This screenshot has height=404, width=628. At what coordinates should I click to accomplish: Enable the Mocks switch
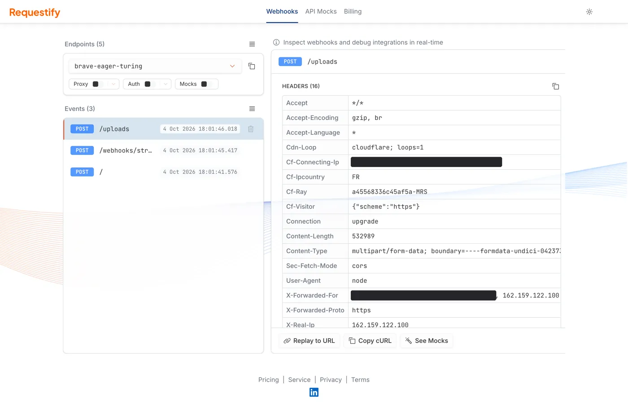[x=206, y=84]
